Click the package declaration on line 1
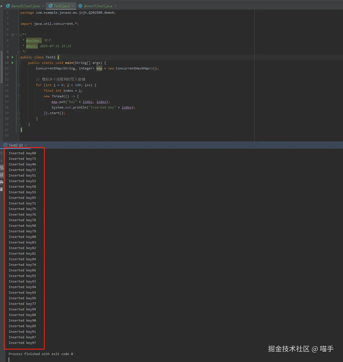This screenshot has width=343, height=362. 68,13
